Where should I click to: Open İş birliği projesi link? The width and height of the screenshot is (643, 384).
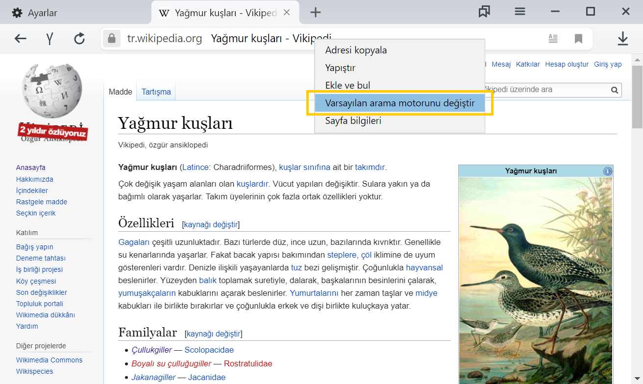click(x=39, y=269)
